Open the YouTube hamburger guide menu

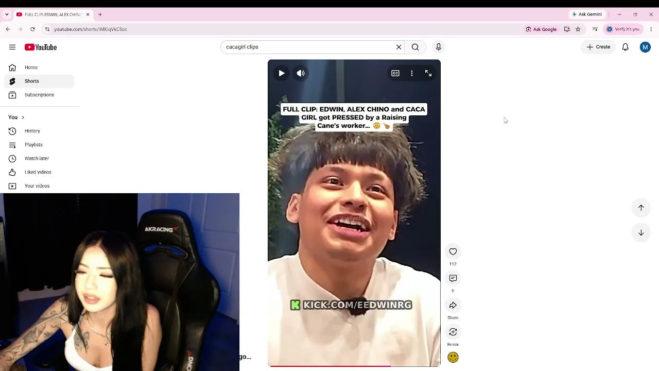12,47
